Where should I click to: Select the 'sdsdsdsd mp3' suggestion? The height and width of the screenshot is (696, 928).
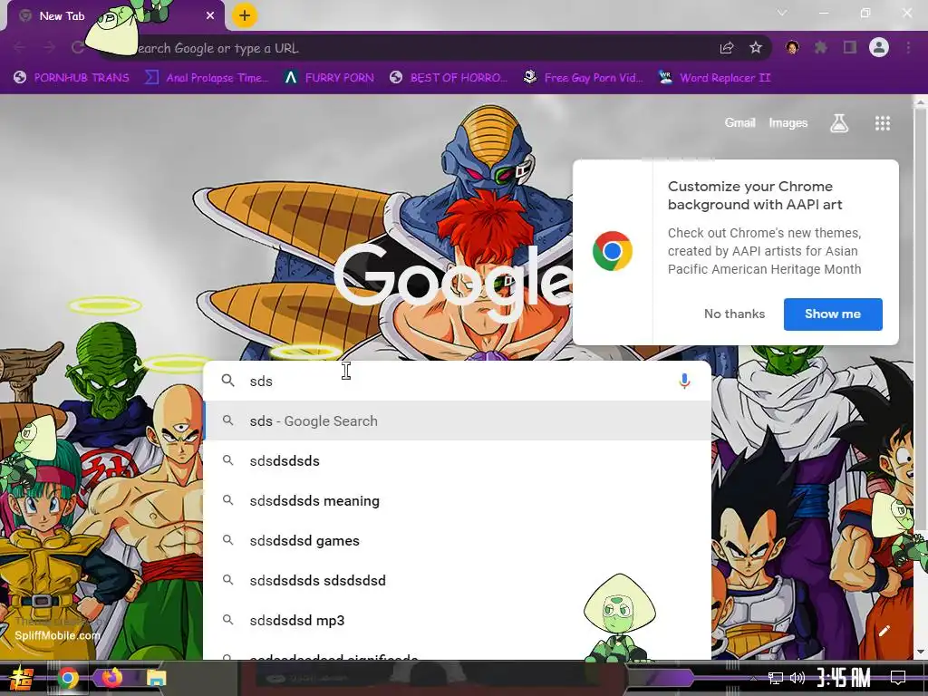point(457,620)
